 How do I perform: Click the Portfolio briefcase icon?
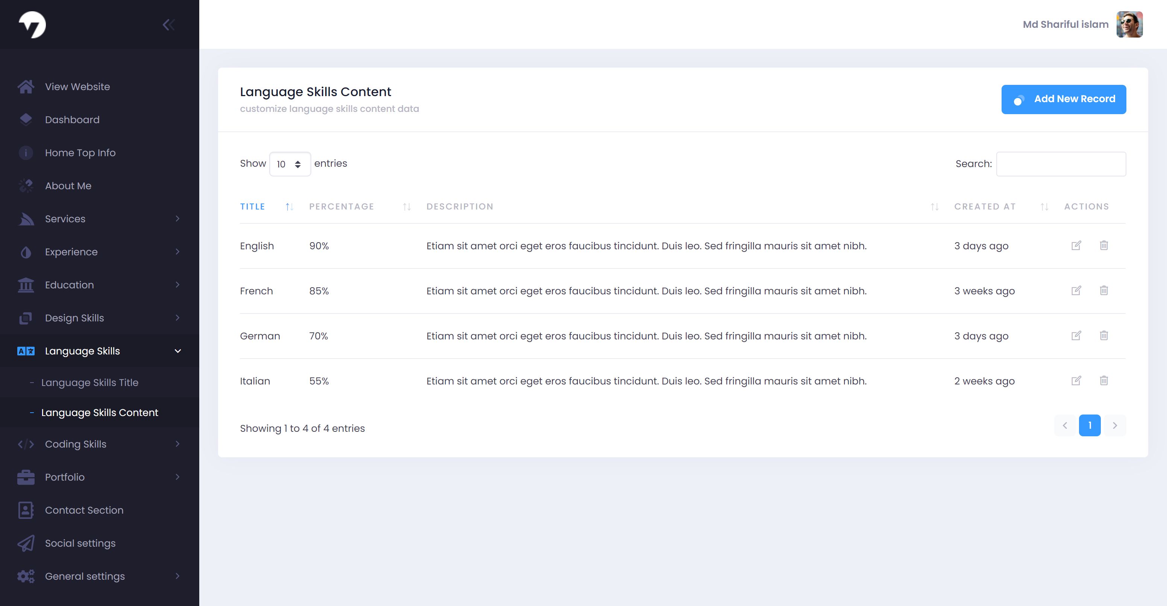(26, 477)
